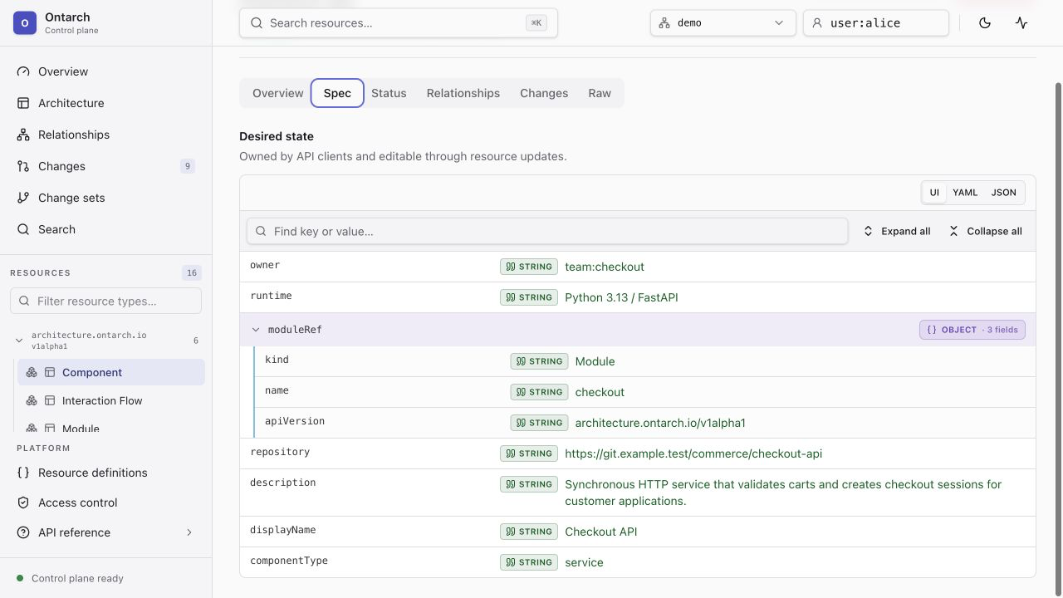Open Relationships in the sidebar
The width and height of the screenshot is (1063, 598).
105,135
